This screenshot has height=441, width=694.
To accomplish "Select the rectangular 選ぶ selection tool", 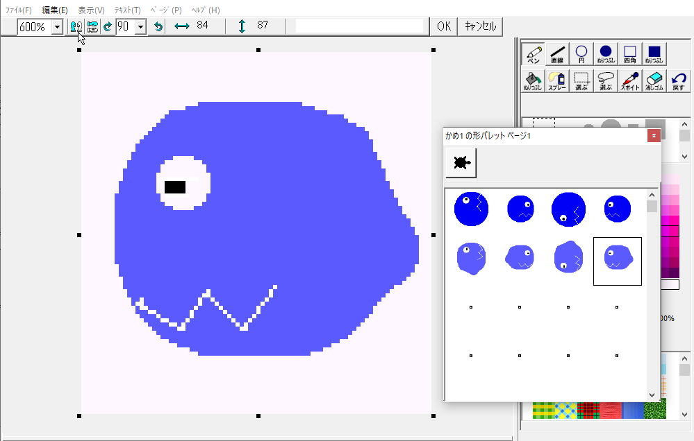I will 581,81.
